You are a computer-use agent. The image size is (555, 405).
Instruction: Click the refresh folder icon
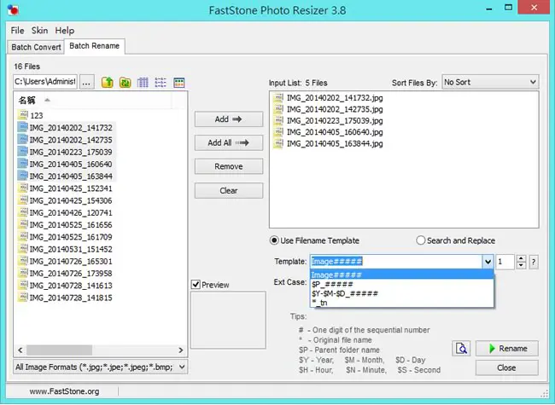click(x=125, y=83)
